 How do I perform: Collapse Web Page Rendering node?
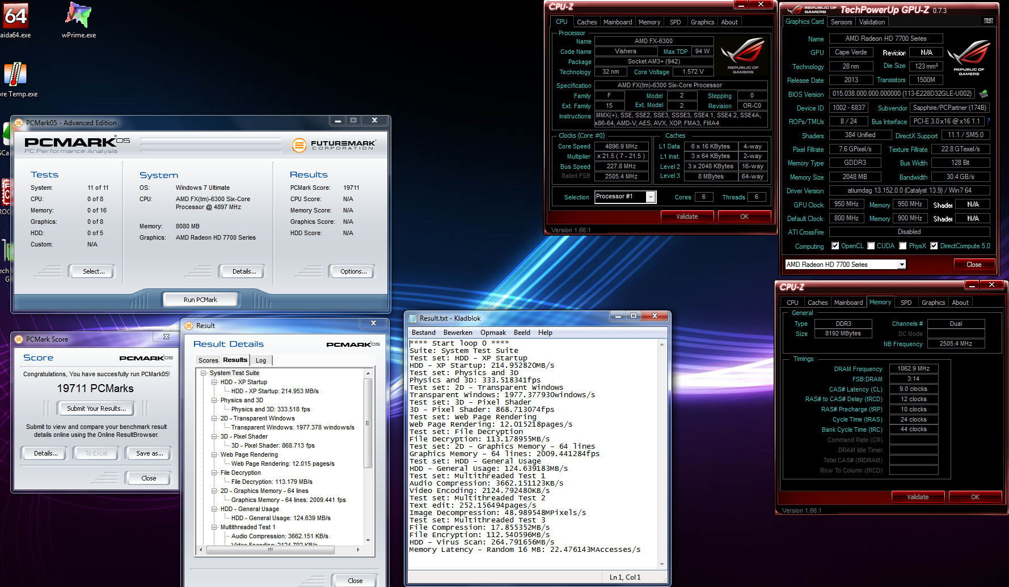214,454
